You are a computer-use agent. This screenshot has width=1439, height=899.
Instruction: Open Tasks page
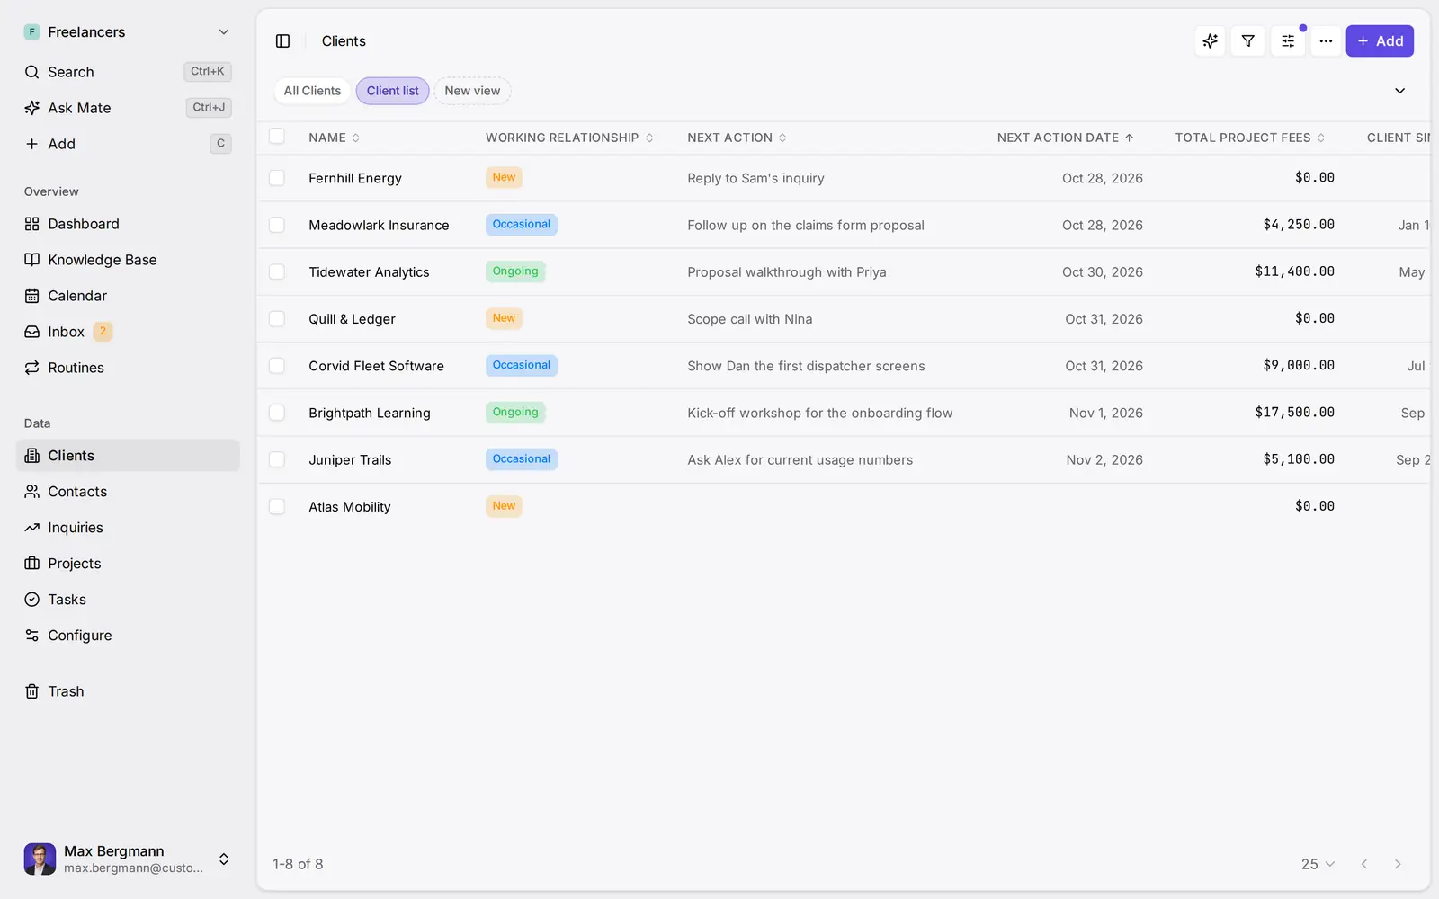click(128, 600)
